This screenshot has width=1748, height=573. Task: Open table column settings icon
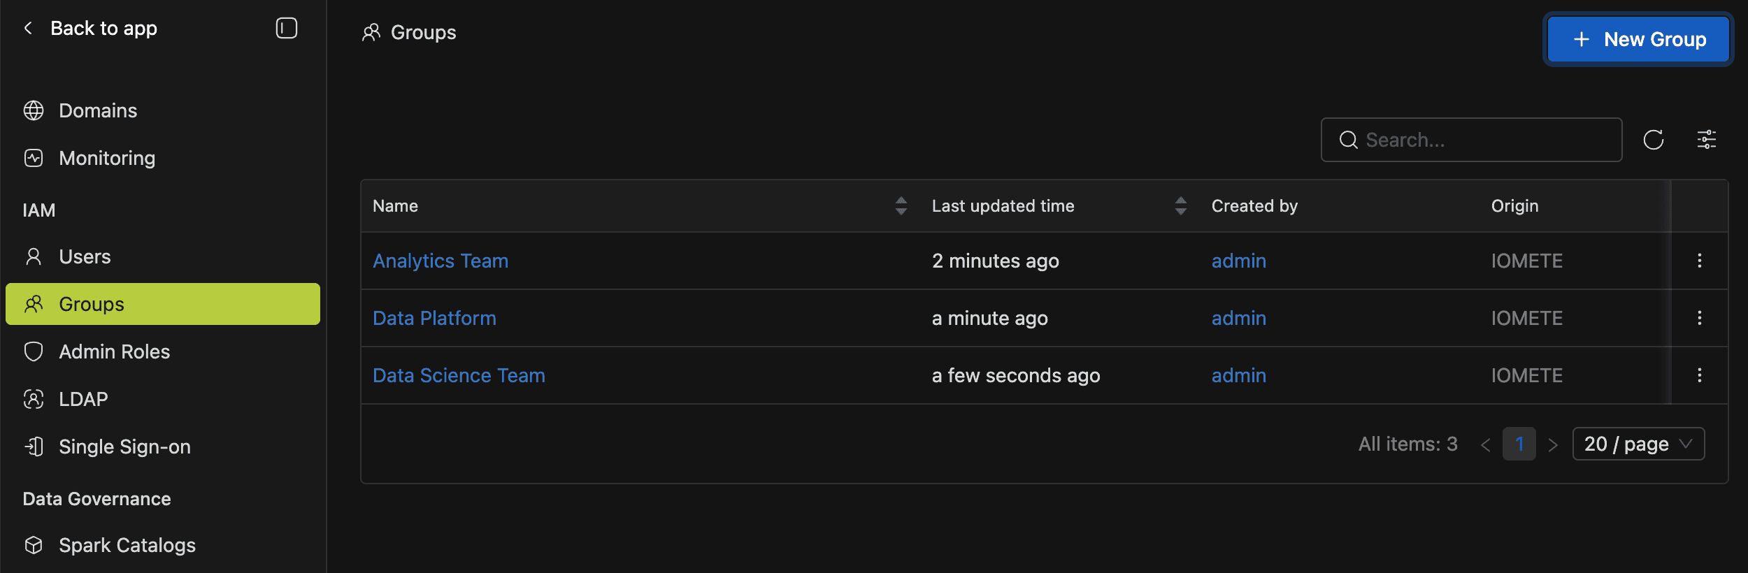(1707, 140)
